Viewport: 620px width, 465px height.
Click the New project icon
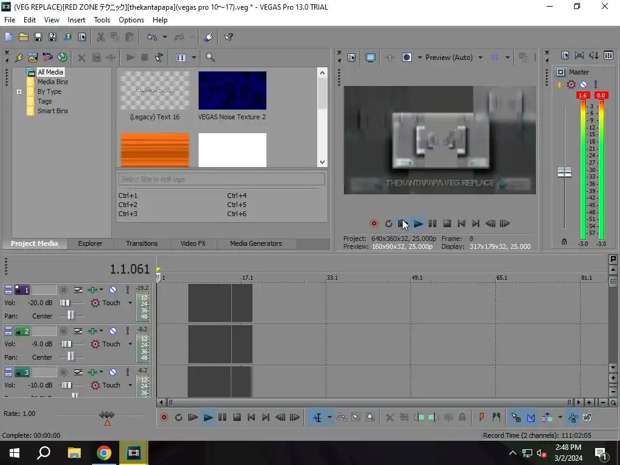click(x=8, y=37)
